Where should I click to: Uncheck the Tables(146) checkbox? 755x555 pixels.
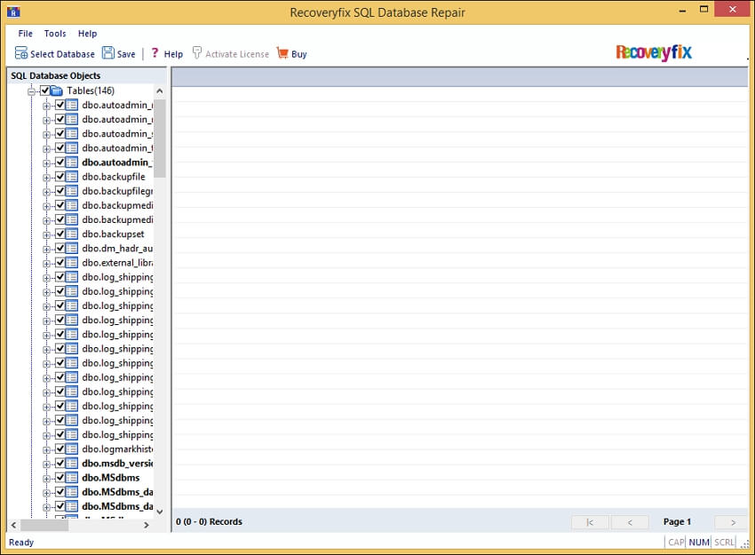pos(45,91)
